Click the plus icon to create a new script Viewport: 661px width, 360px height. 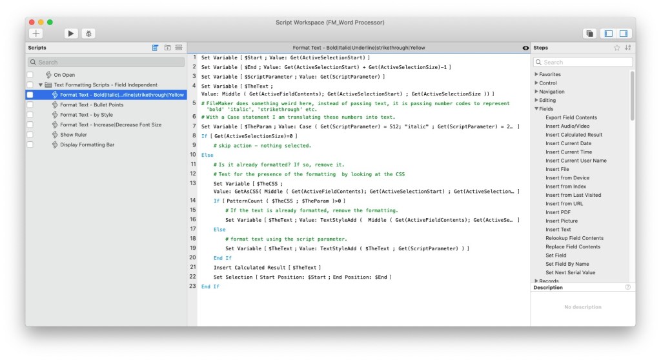[36, 33]
